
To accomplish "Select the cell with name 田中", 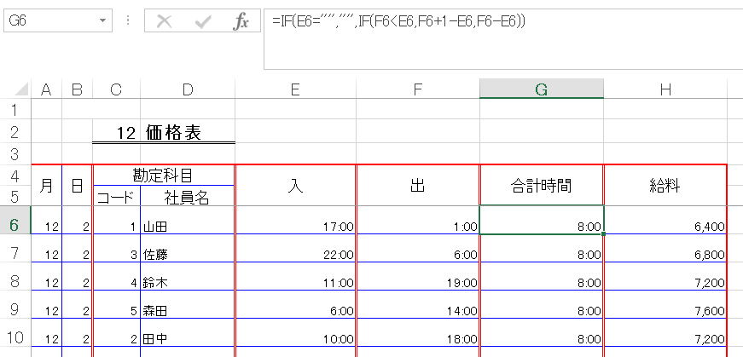I will (x=188, y=333).
